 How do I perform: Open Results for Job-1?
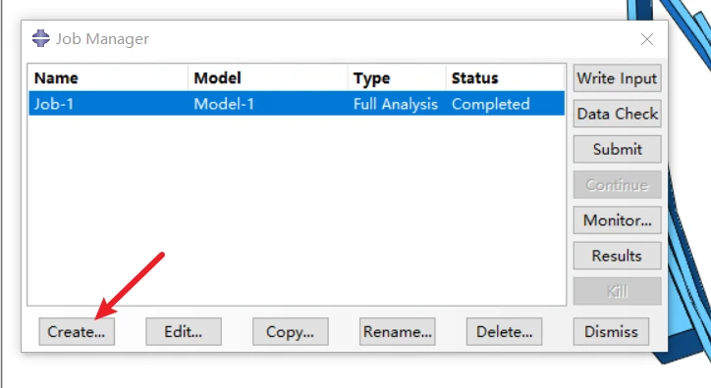click(x=617, y=256)
